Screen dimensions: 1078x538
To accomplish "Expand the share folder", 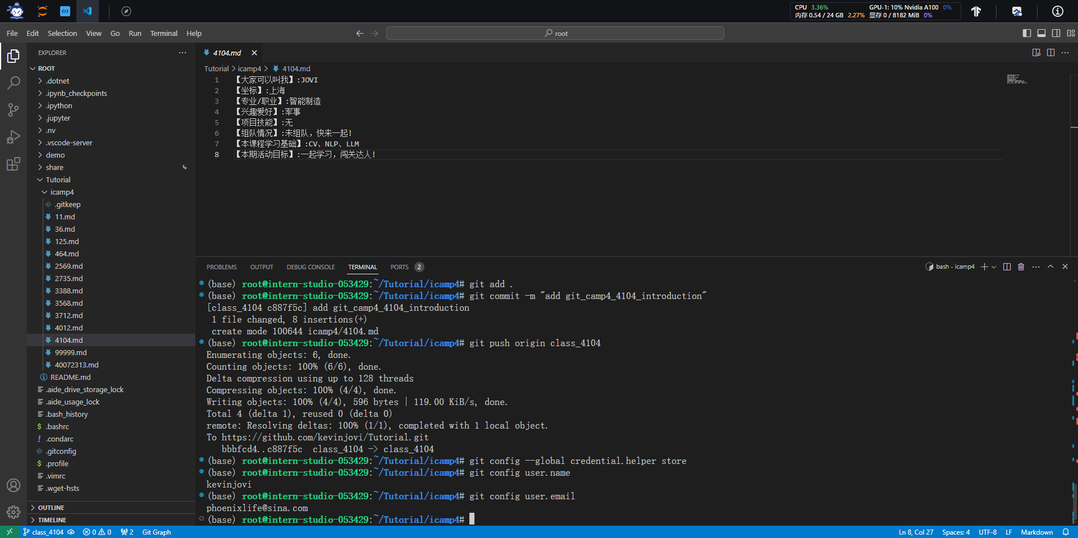I will 111,167.
